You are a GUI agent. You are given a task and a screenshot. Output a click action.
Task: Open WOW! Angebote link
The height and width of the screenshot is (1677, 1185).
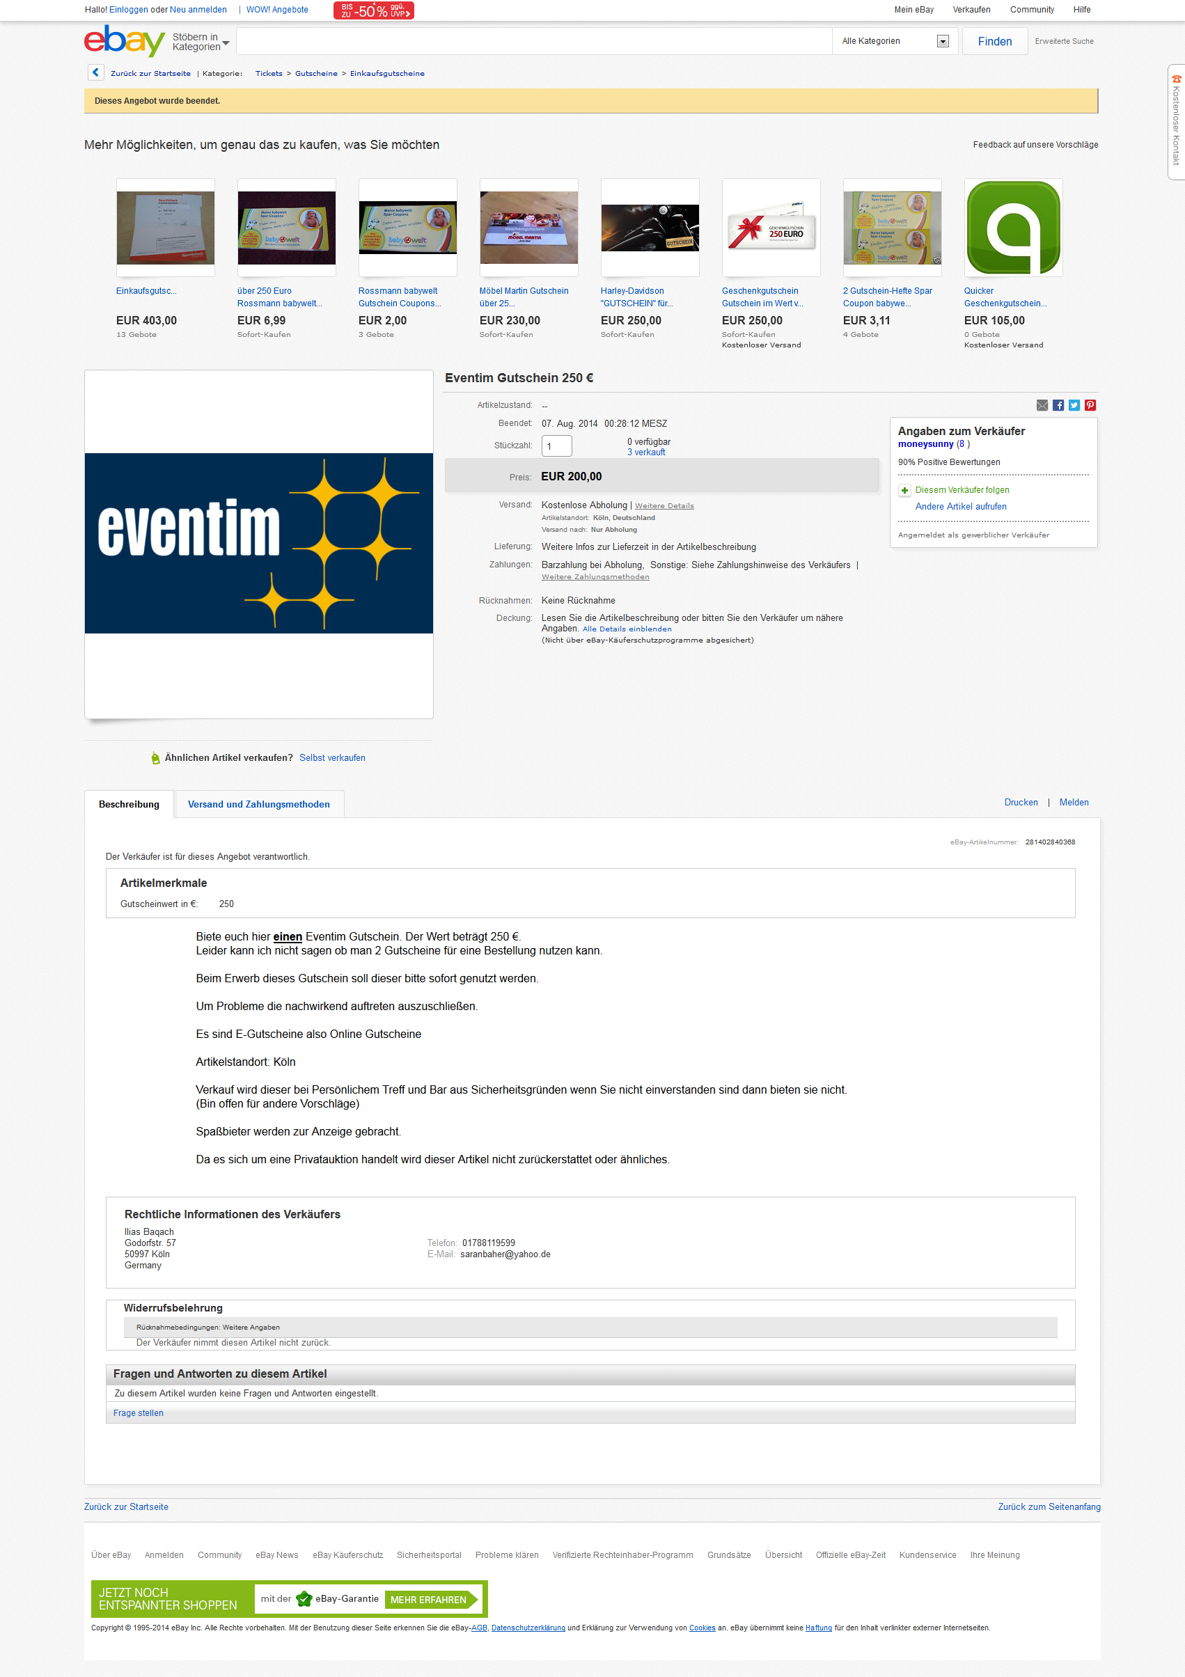277,10
